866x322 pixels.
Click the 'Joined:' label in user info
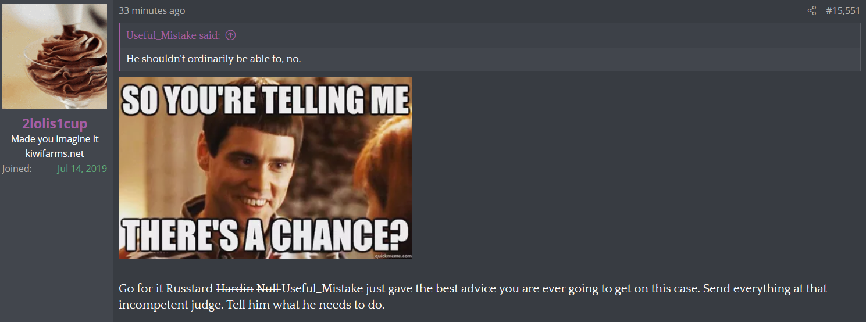point(17,169)
